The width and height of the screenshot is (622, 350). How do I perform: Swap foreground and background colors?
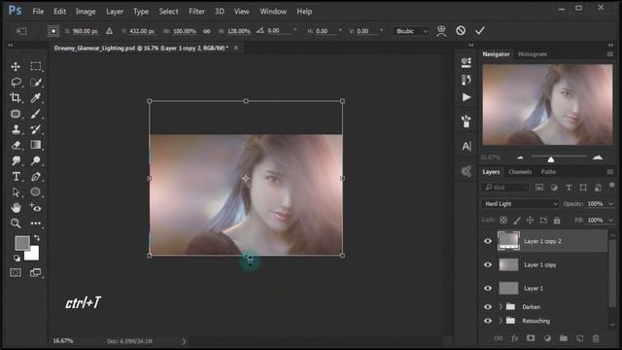(x=37, y=237)
